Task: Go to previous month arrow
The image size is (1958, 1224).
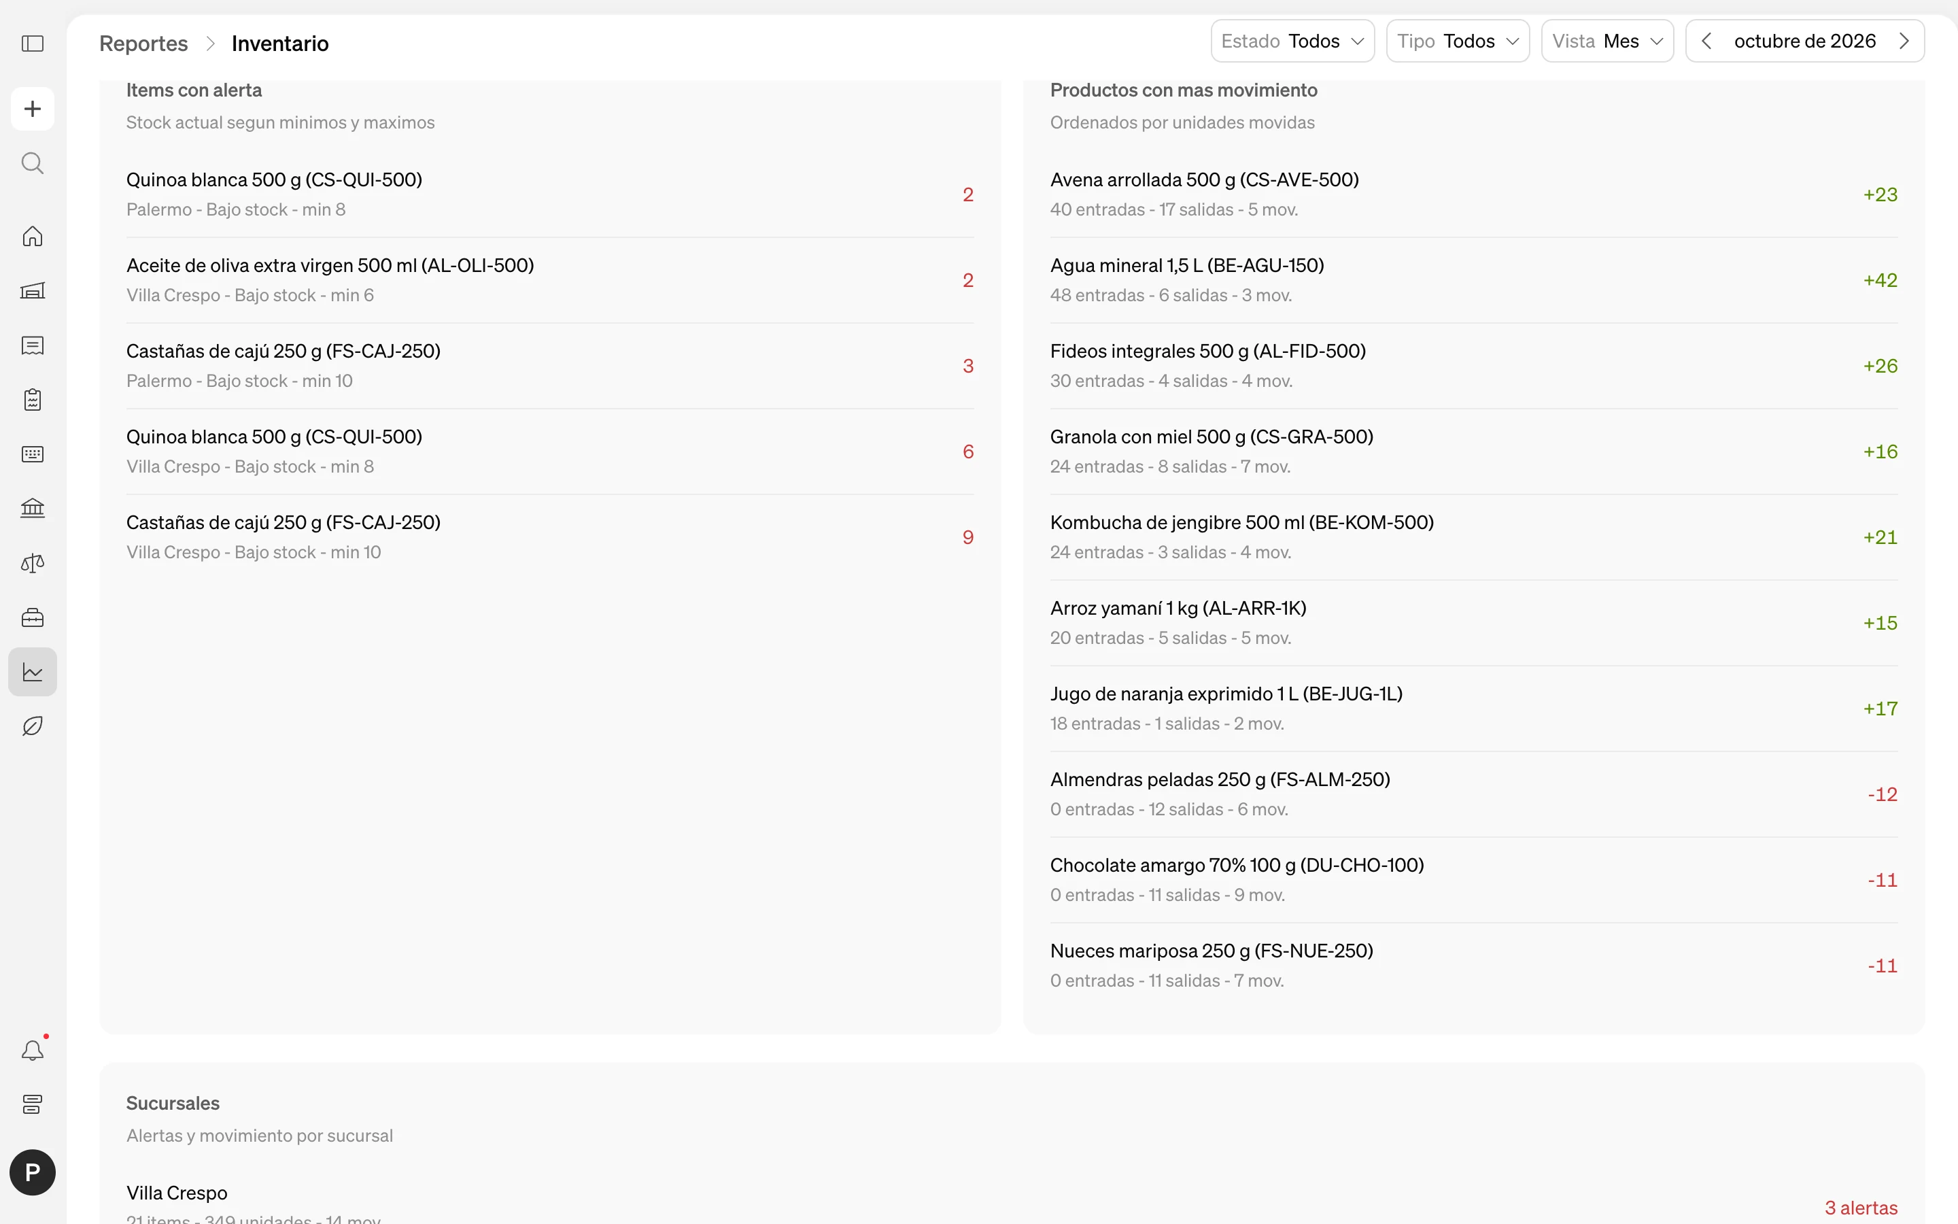Action: [x=1706, y=41]
